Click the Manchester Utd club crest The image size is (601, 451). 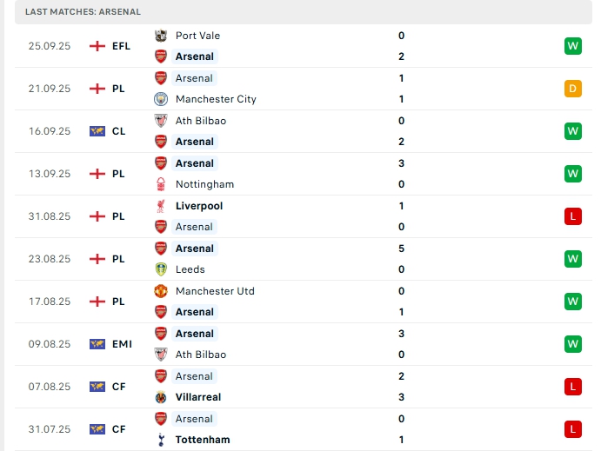pos(161,291)
